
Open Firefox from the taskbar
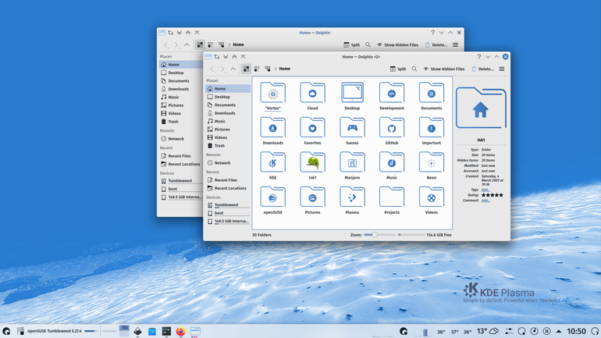click(180, 331)
